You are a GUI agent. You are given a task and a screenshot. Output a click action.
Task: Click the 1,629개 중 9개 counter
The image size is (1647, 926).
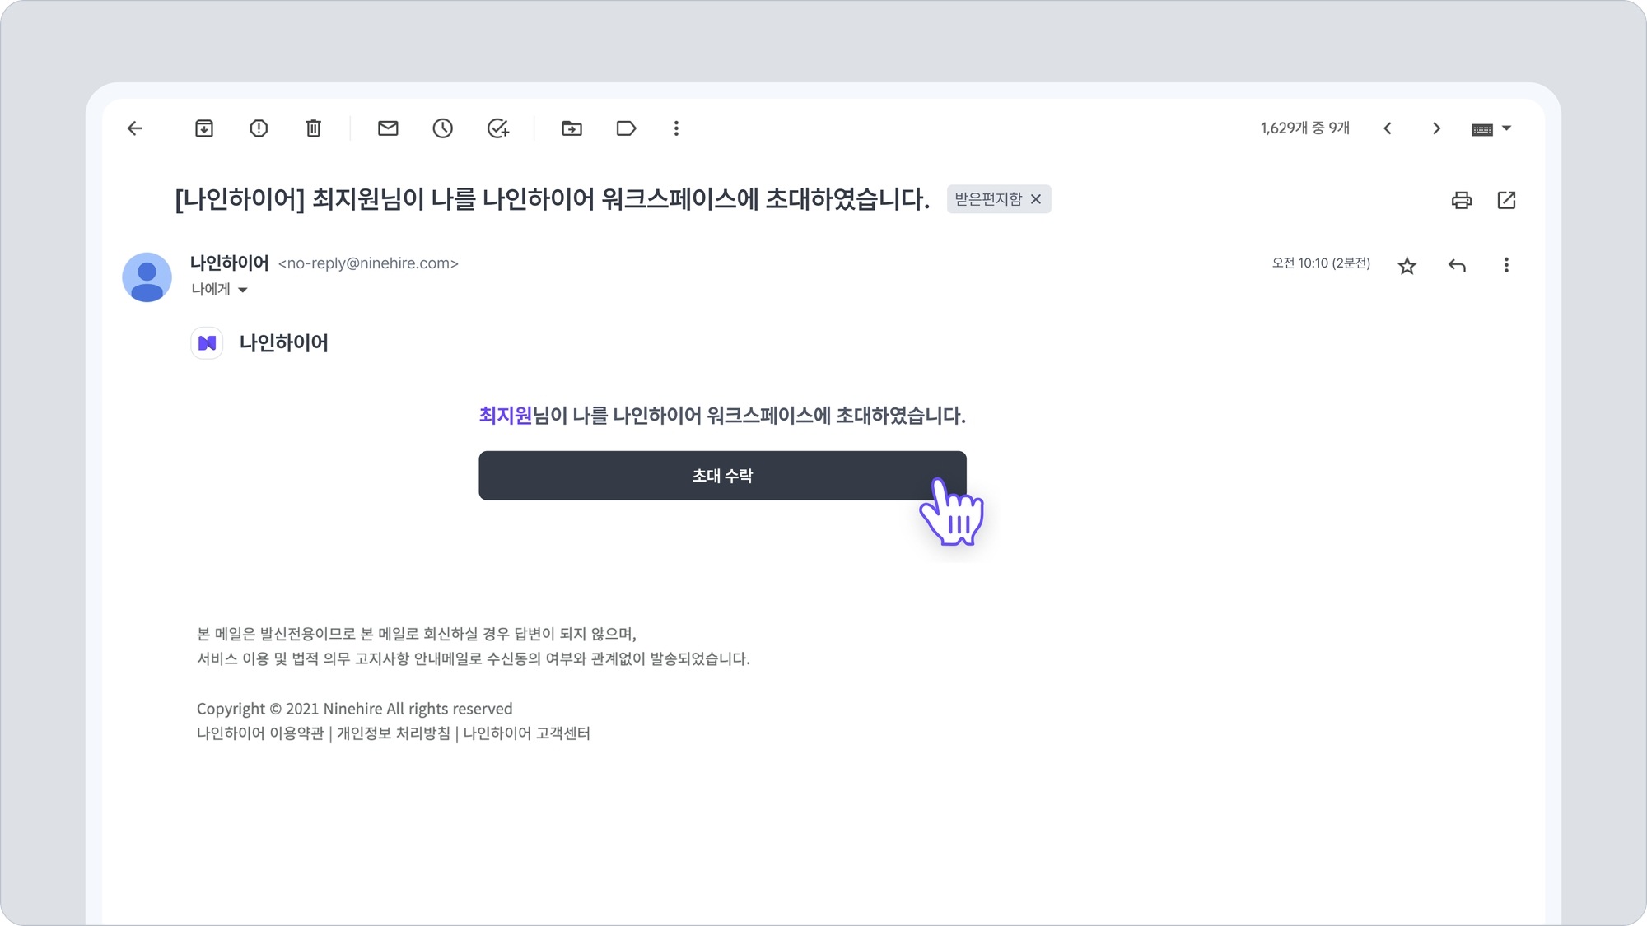[x=1305, y=128]
